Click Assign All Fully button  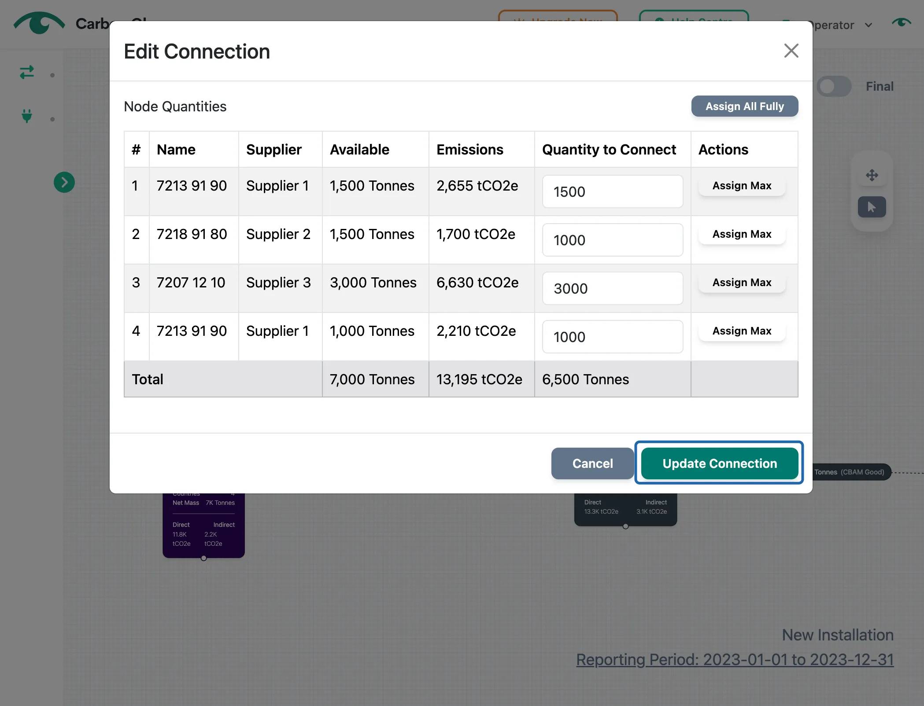pos(744,107)
